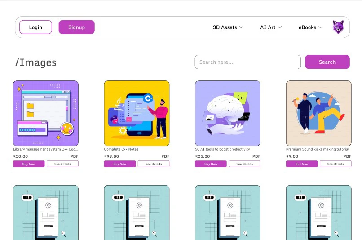The width and height of the screenshot is (362, 240).
Task: Click the purple Search button
Action: pos(327,62)
